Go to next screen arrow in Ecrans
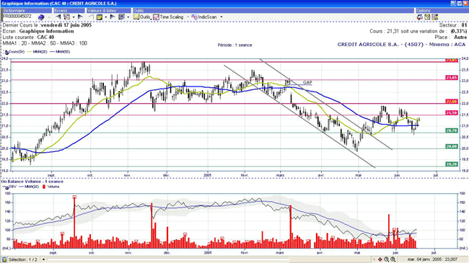The height and width of the screenshot is (263, 469). [x=80, y=17]
